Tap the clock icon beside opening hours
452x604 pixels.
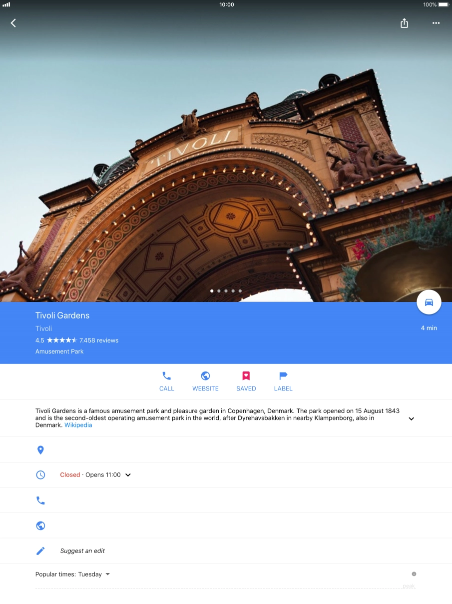[40, 474]
